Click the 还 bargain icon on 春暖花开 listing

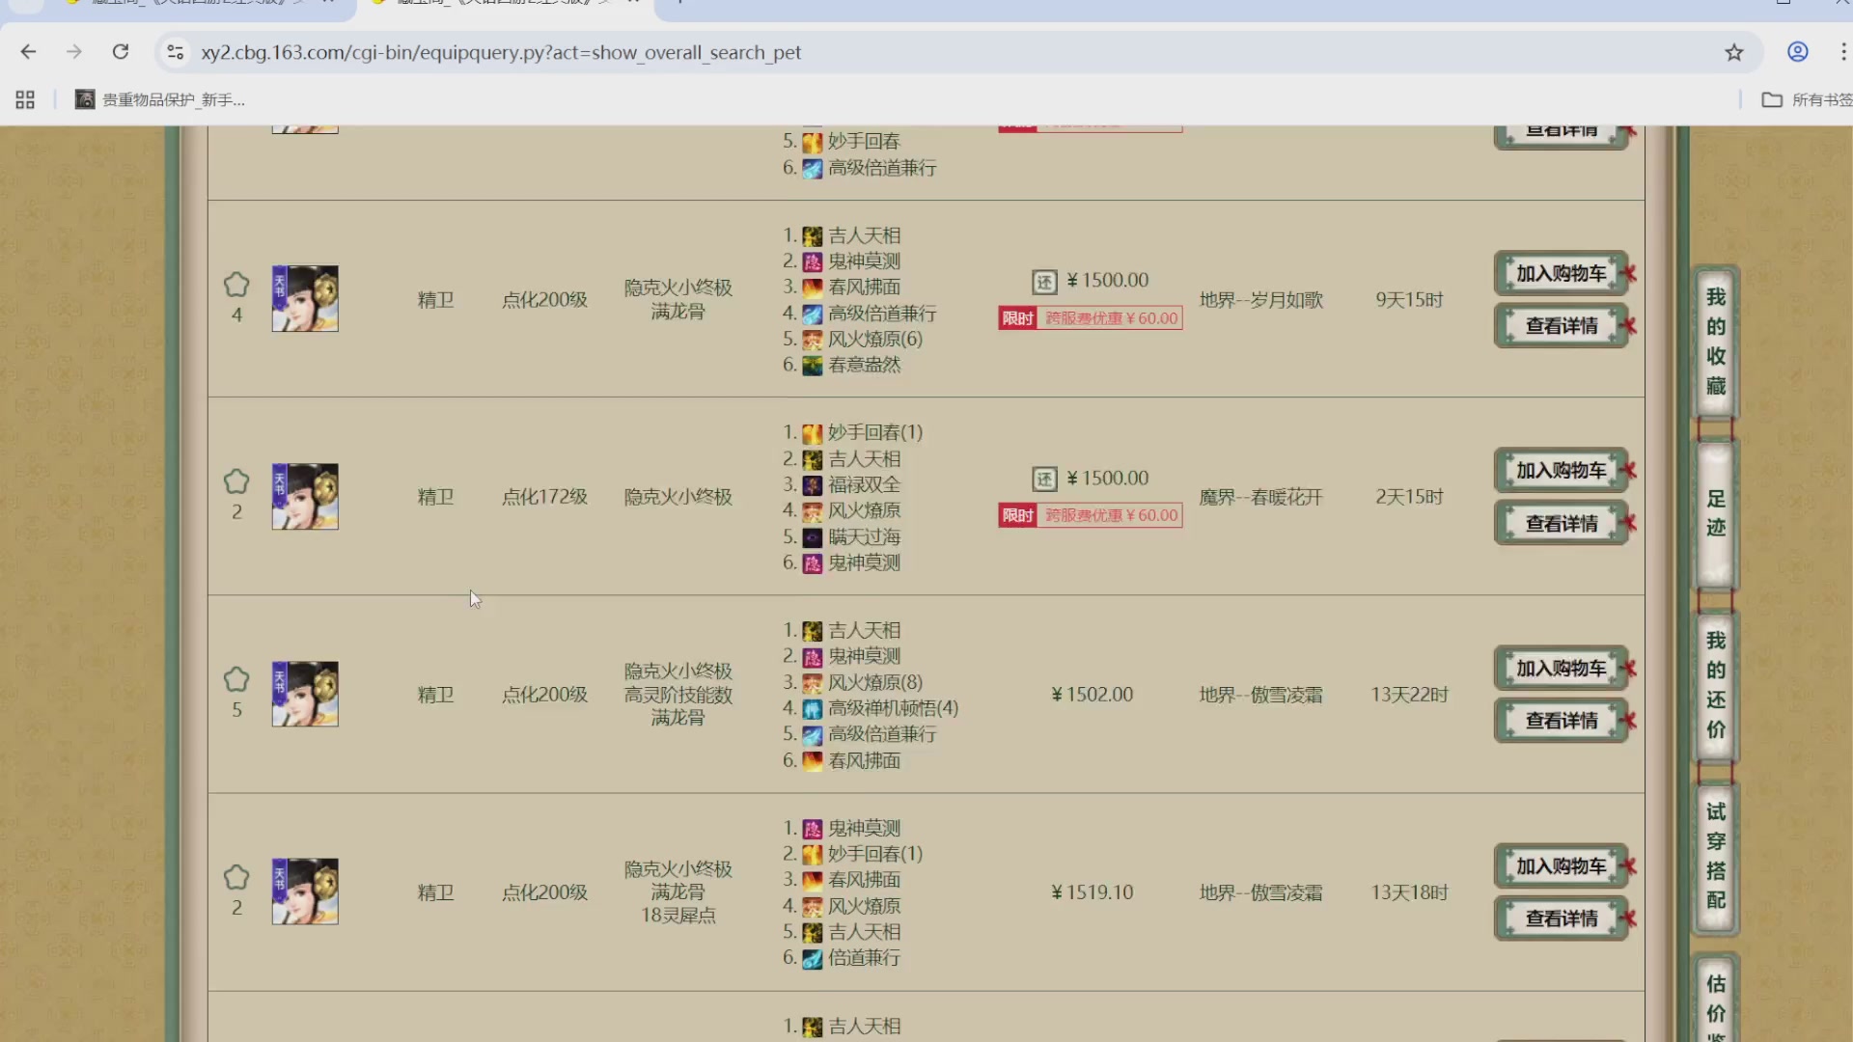coord(1044,480)
